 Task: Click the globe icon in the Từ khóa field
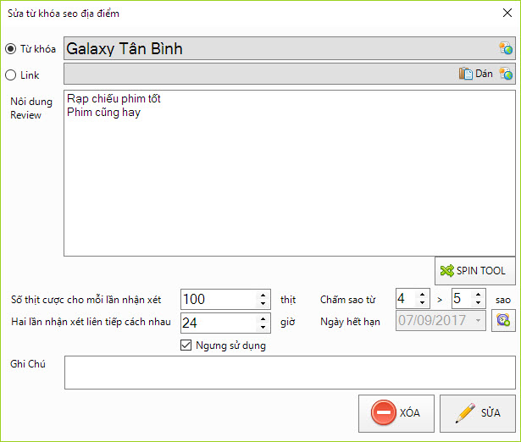506,48
